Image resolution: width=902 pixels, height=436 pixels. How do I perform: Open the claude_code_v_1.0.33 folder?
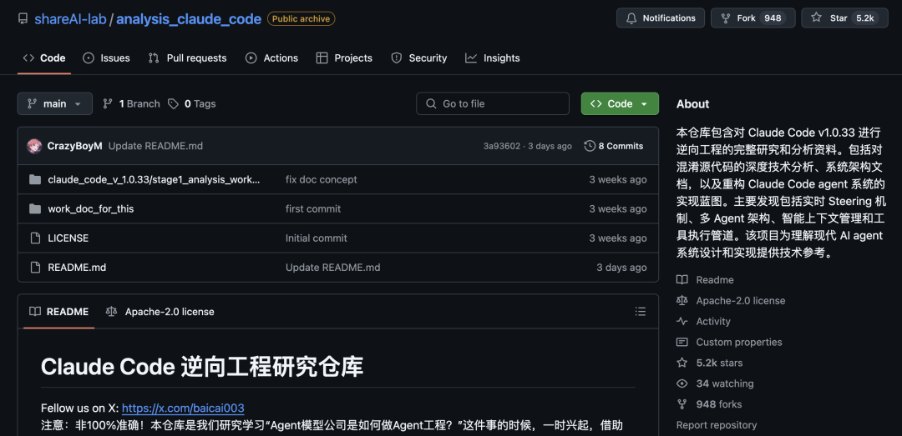coord(155,179)
